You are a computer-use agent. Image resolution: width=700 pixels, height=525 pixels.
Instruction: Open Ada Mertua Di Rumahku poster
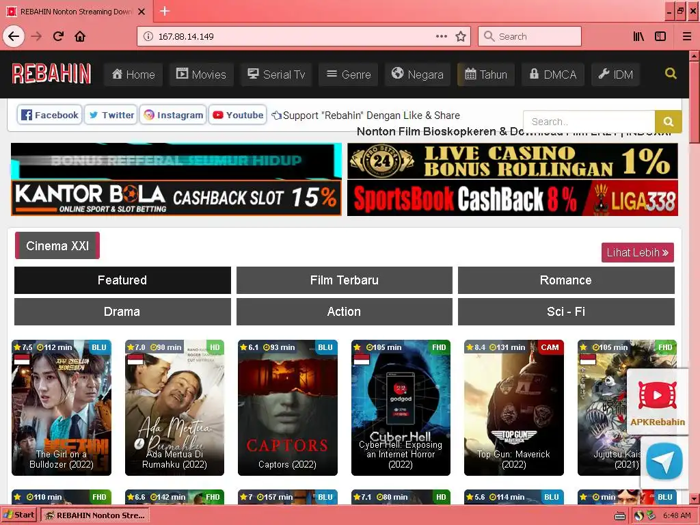[x=174, y=407]
